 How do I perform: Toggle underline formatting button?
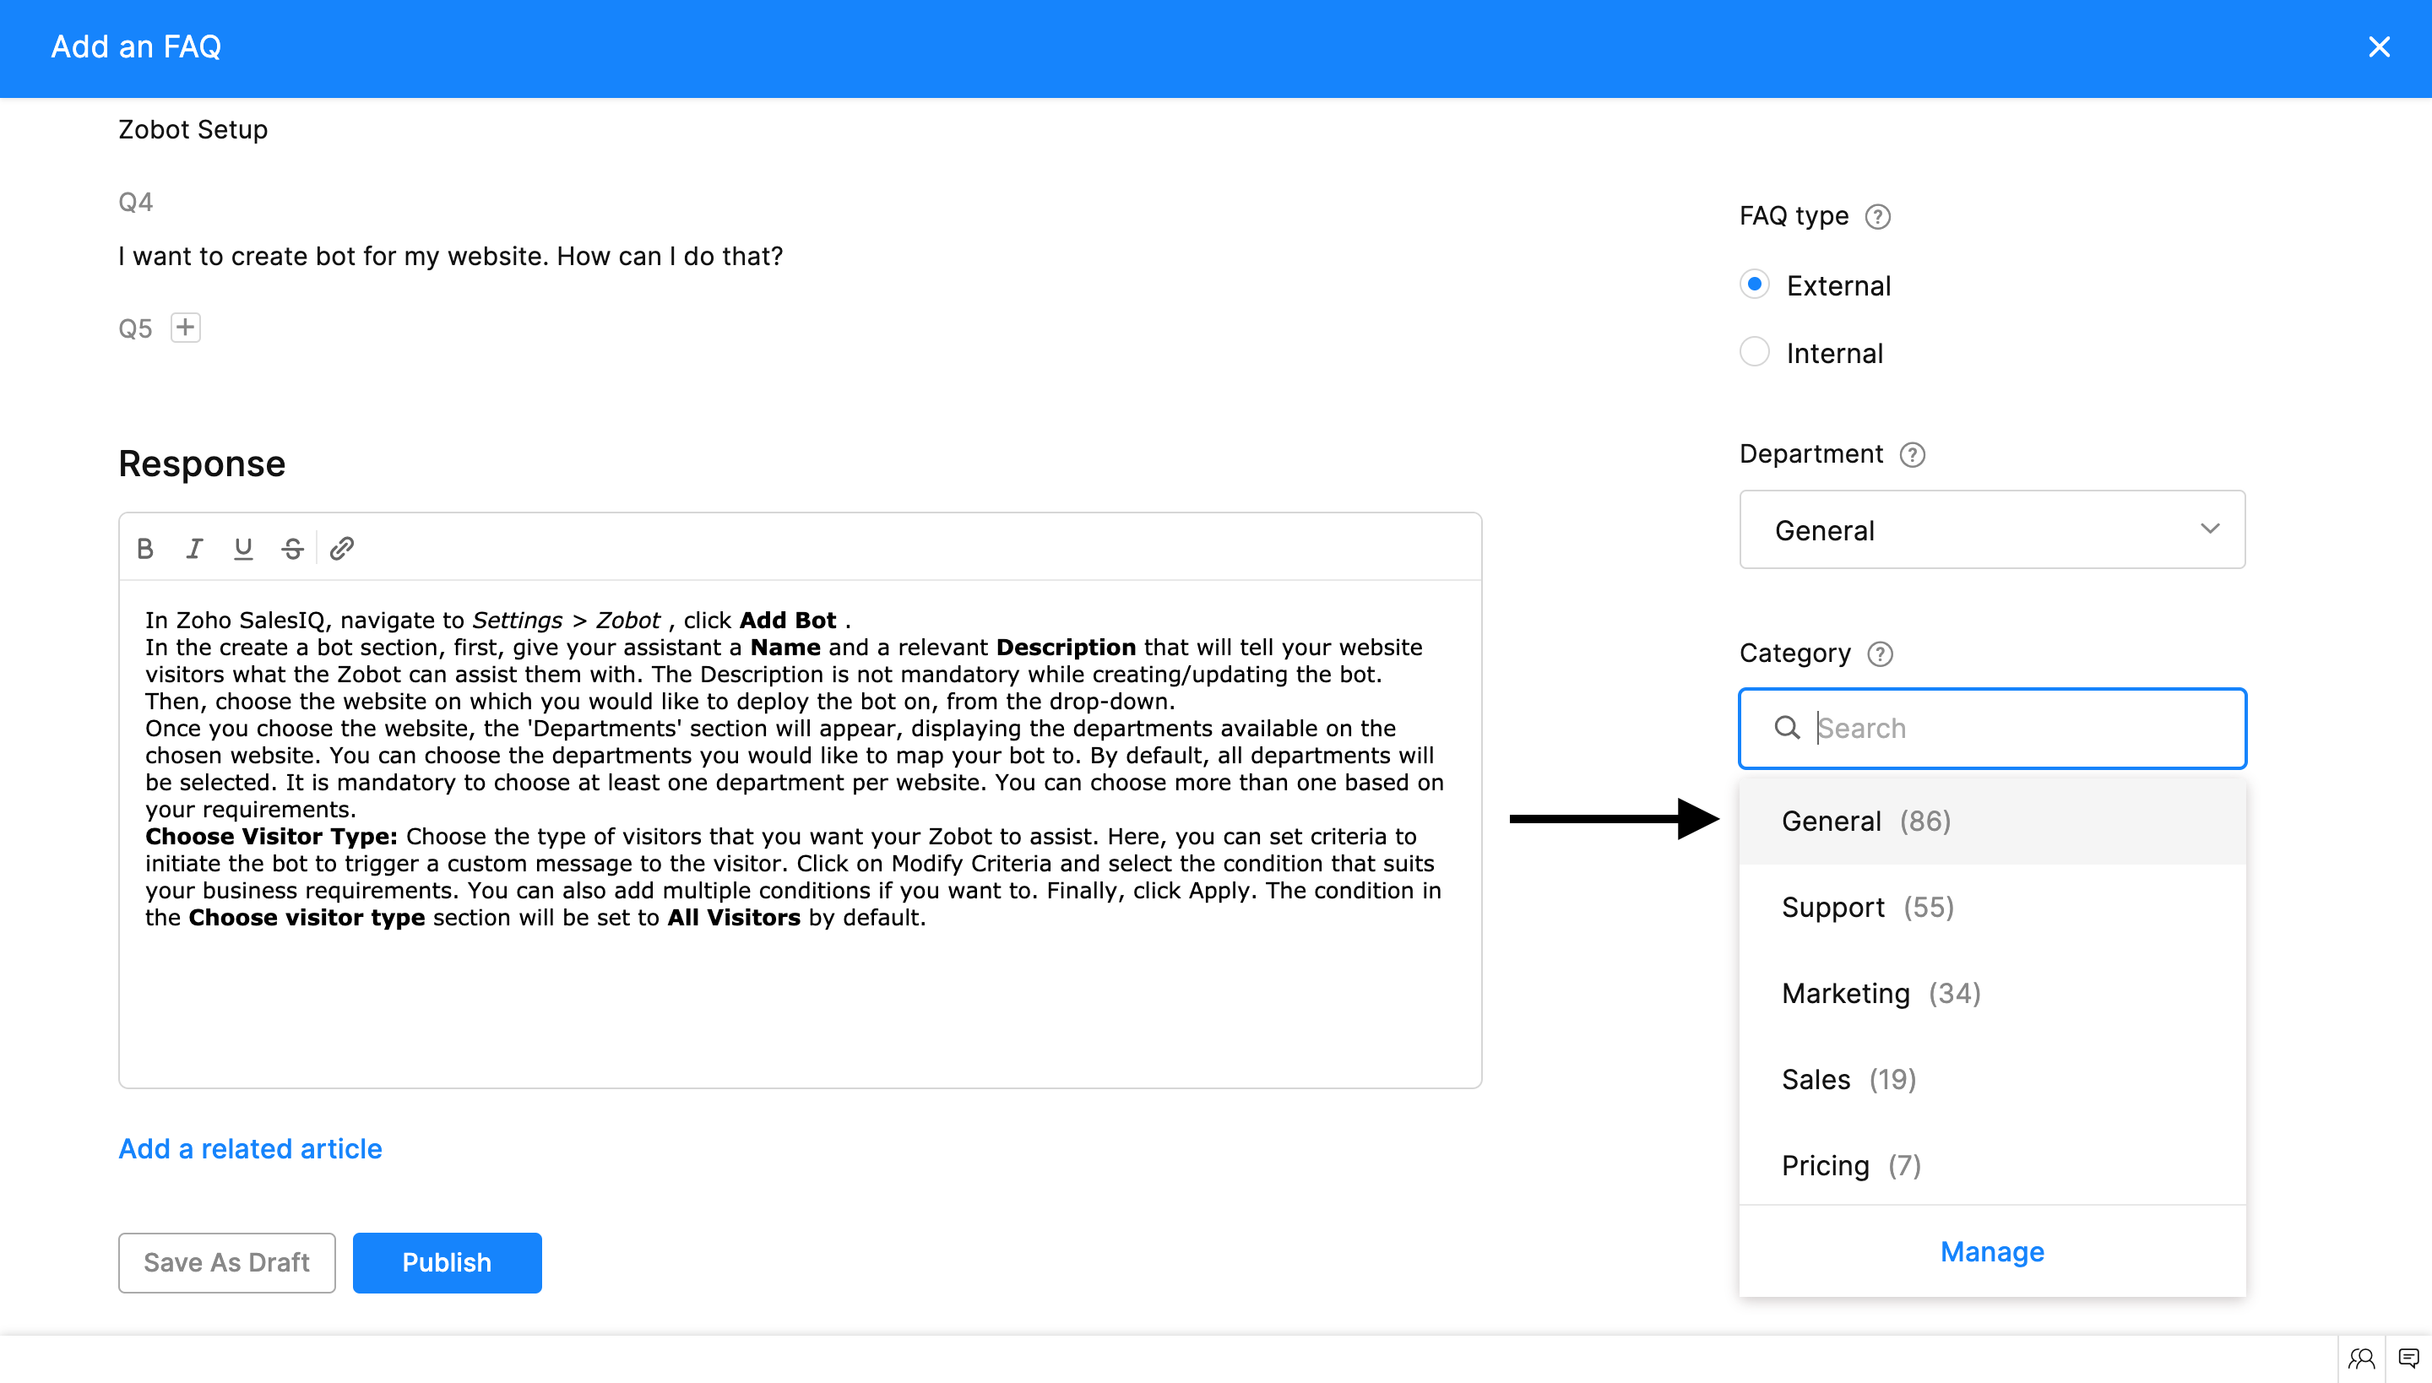(x=243, y=548)
